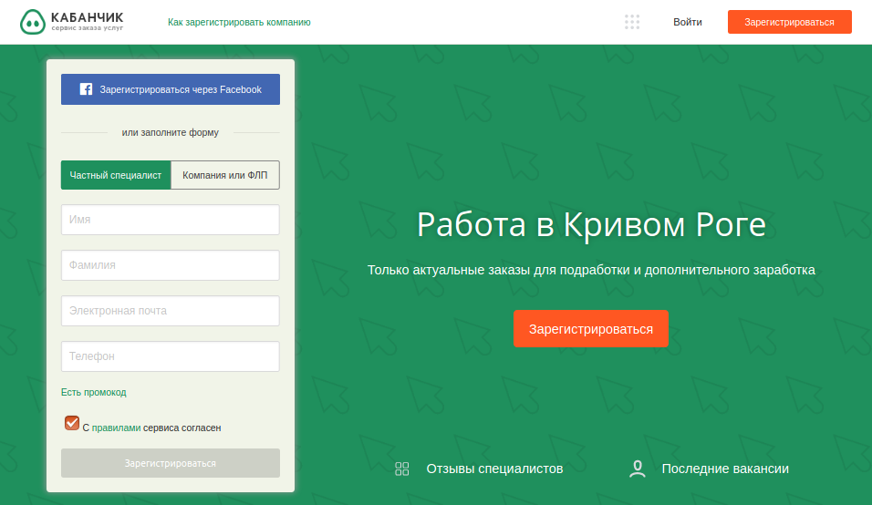Focus the Имя input field

[x=171, y=220]
